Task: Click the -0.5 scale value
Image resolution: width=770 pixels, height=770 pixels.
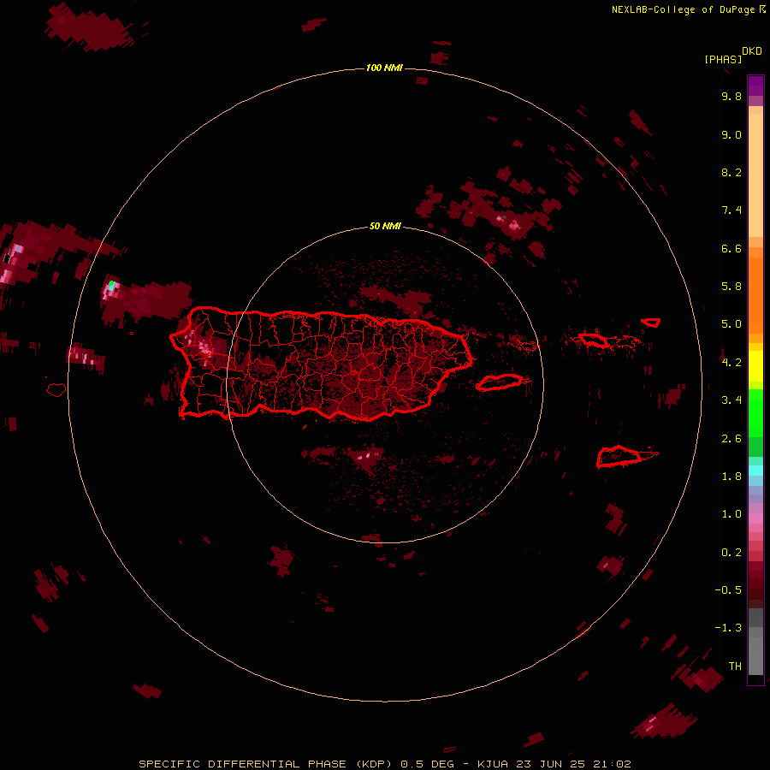Action: click(x=728, y=589)
